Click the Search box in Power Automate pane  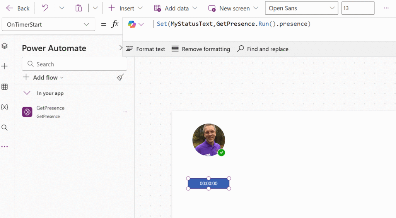tap(75, 64)
